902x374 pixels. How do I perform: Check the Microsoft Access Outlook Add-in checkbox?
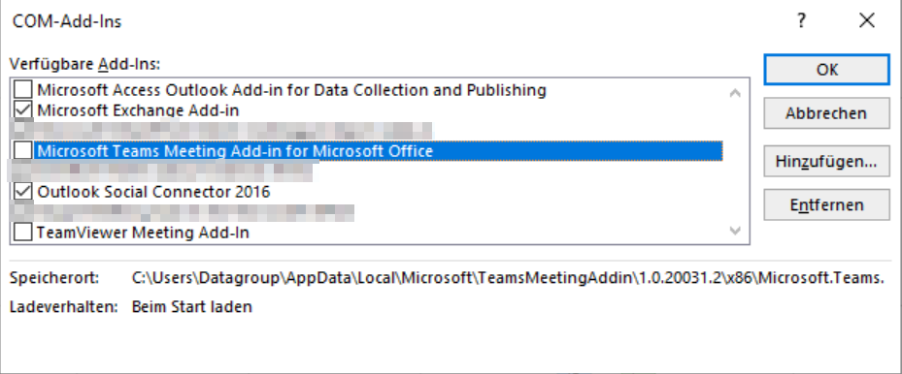click(x=23, y=89)
